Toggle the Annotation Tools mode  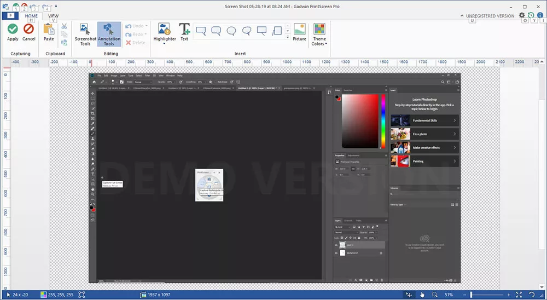point(109,34)
